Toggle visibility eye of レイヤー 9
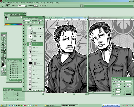Viewport: 134px width, 107px height. (23, 67)
